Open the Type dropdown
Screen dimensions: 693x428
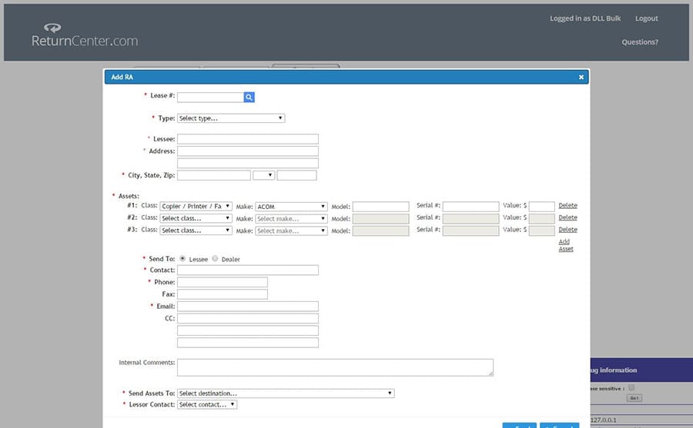click(231, 118)
